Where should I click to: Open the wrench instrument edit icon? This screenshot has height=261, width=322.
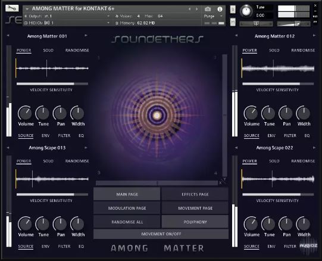[12, 8]
